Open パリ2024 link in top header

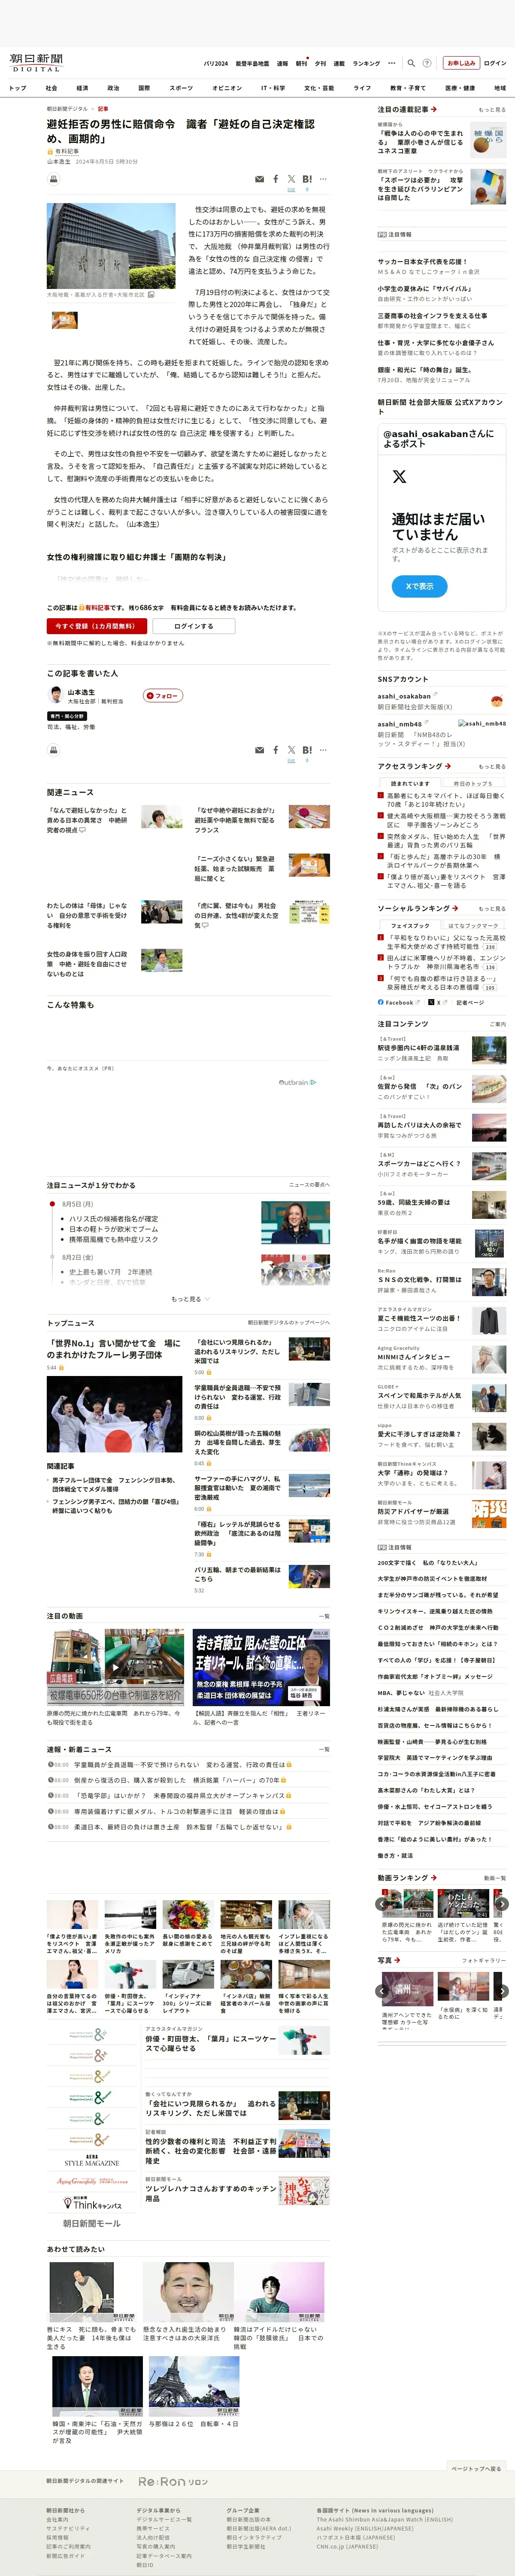coord(216,63)
